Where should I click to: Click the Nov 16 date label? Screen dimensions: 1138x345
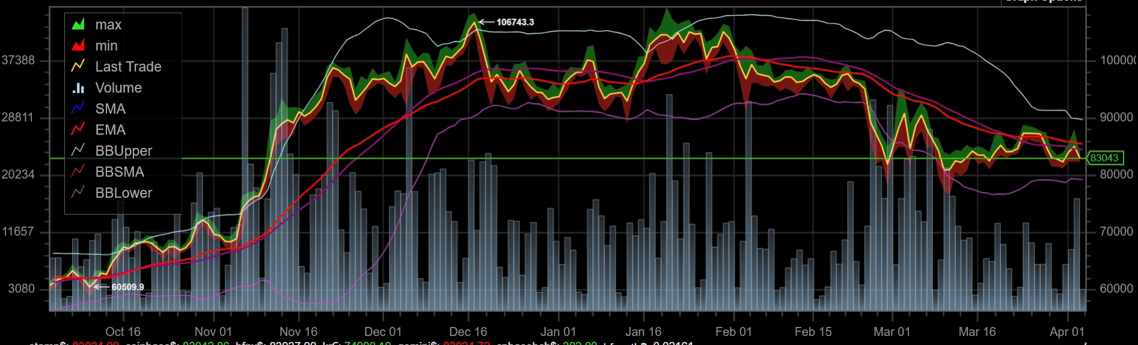tap(298, 332)
